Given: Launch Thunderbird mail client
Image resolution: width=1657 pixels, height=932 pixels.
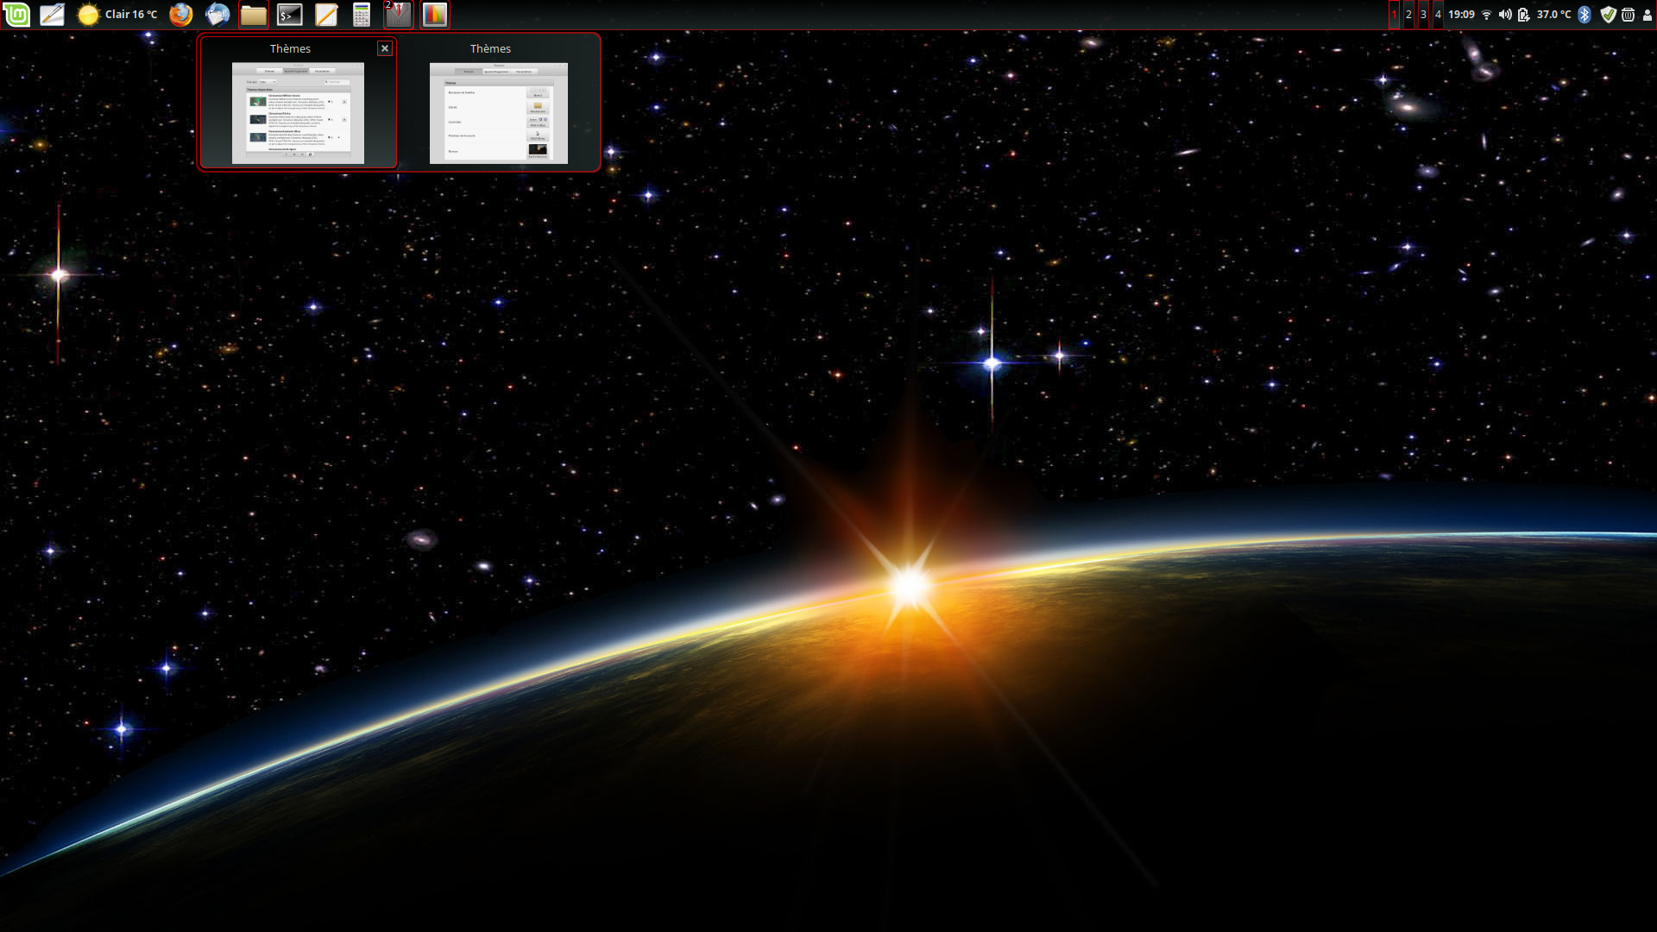Looking at the screenshot, I should 217,14.
